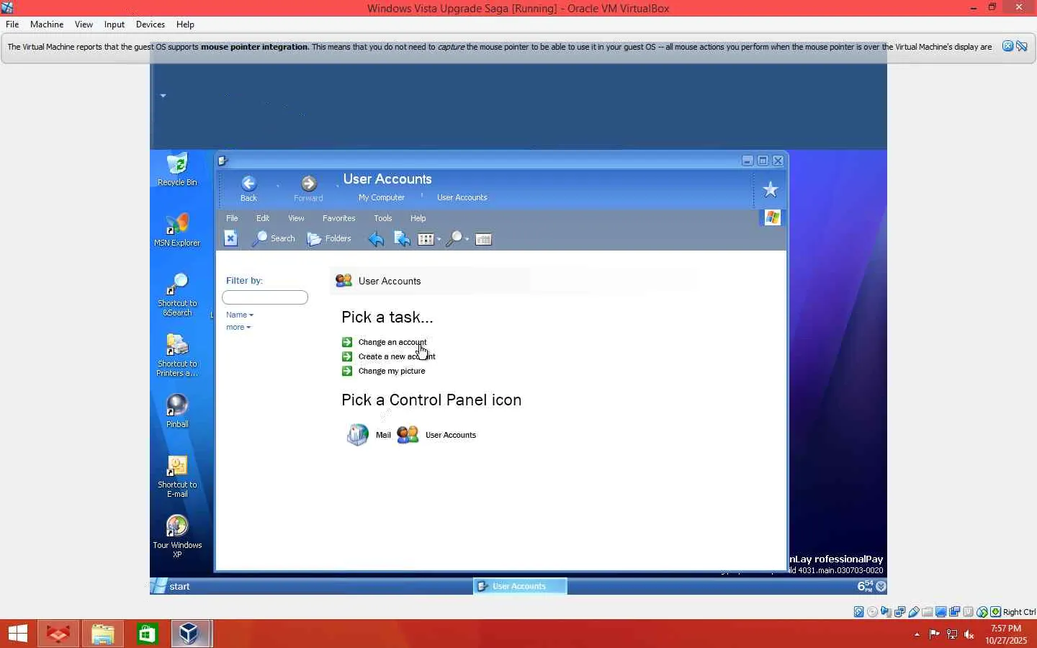Open the guest start button
This screenshot has width=1037, height=648.
171,586
